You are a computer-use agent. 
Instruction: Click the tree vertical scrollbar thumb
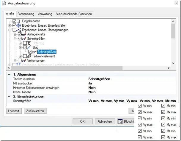[x=173, y=31]
